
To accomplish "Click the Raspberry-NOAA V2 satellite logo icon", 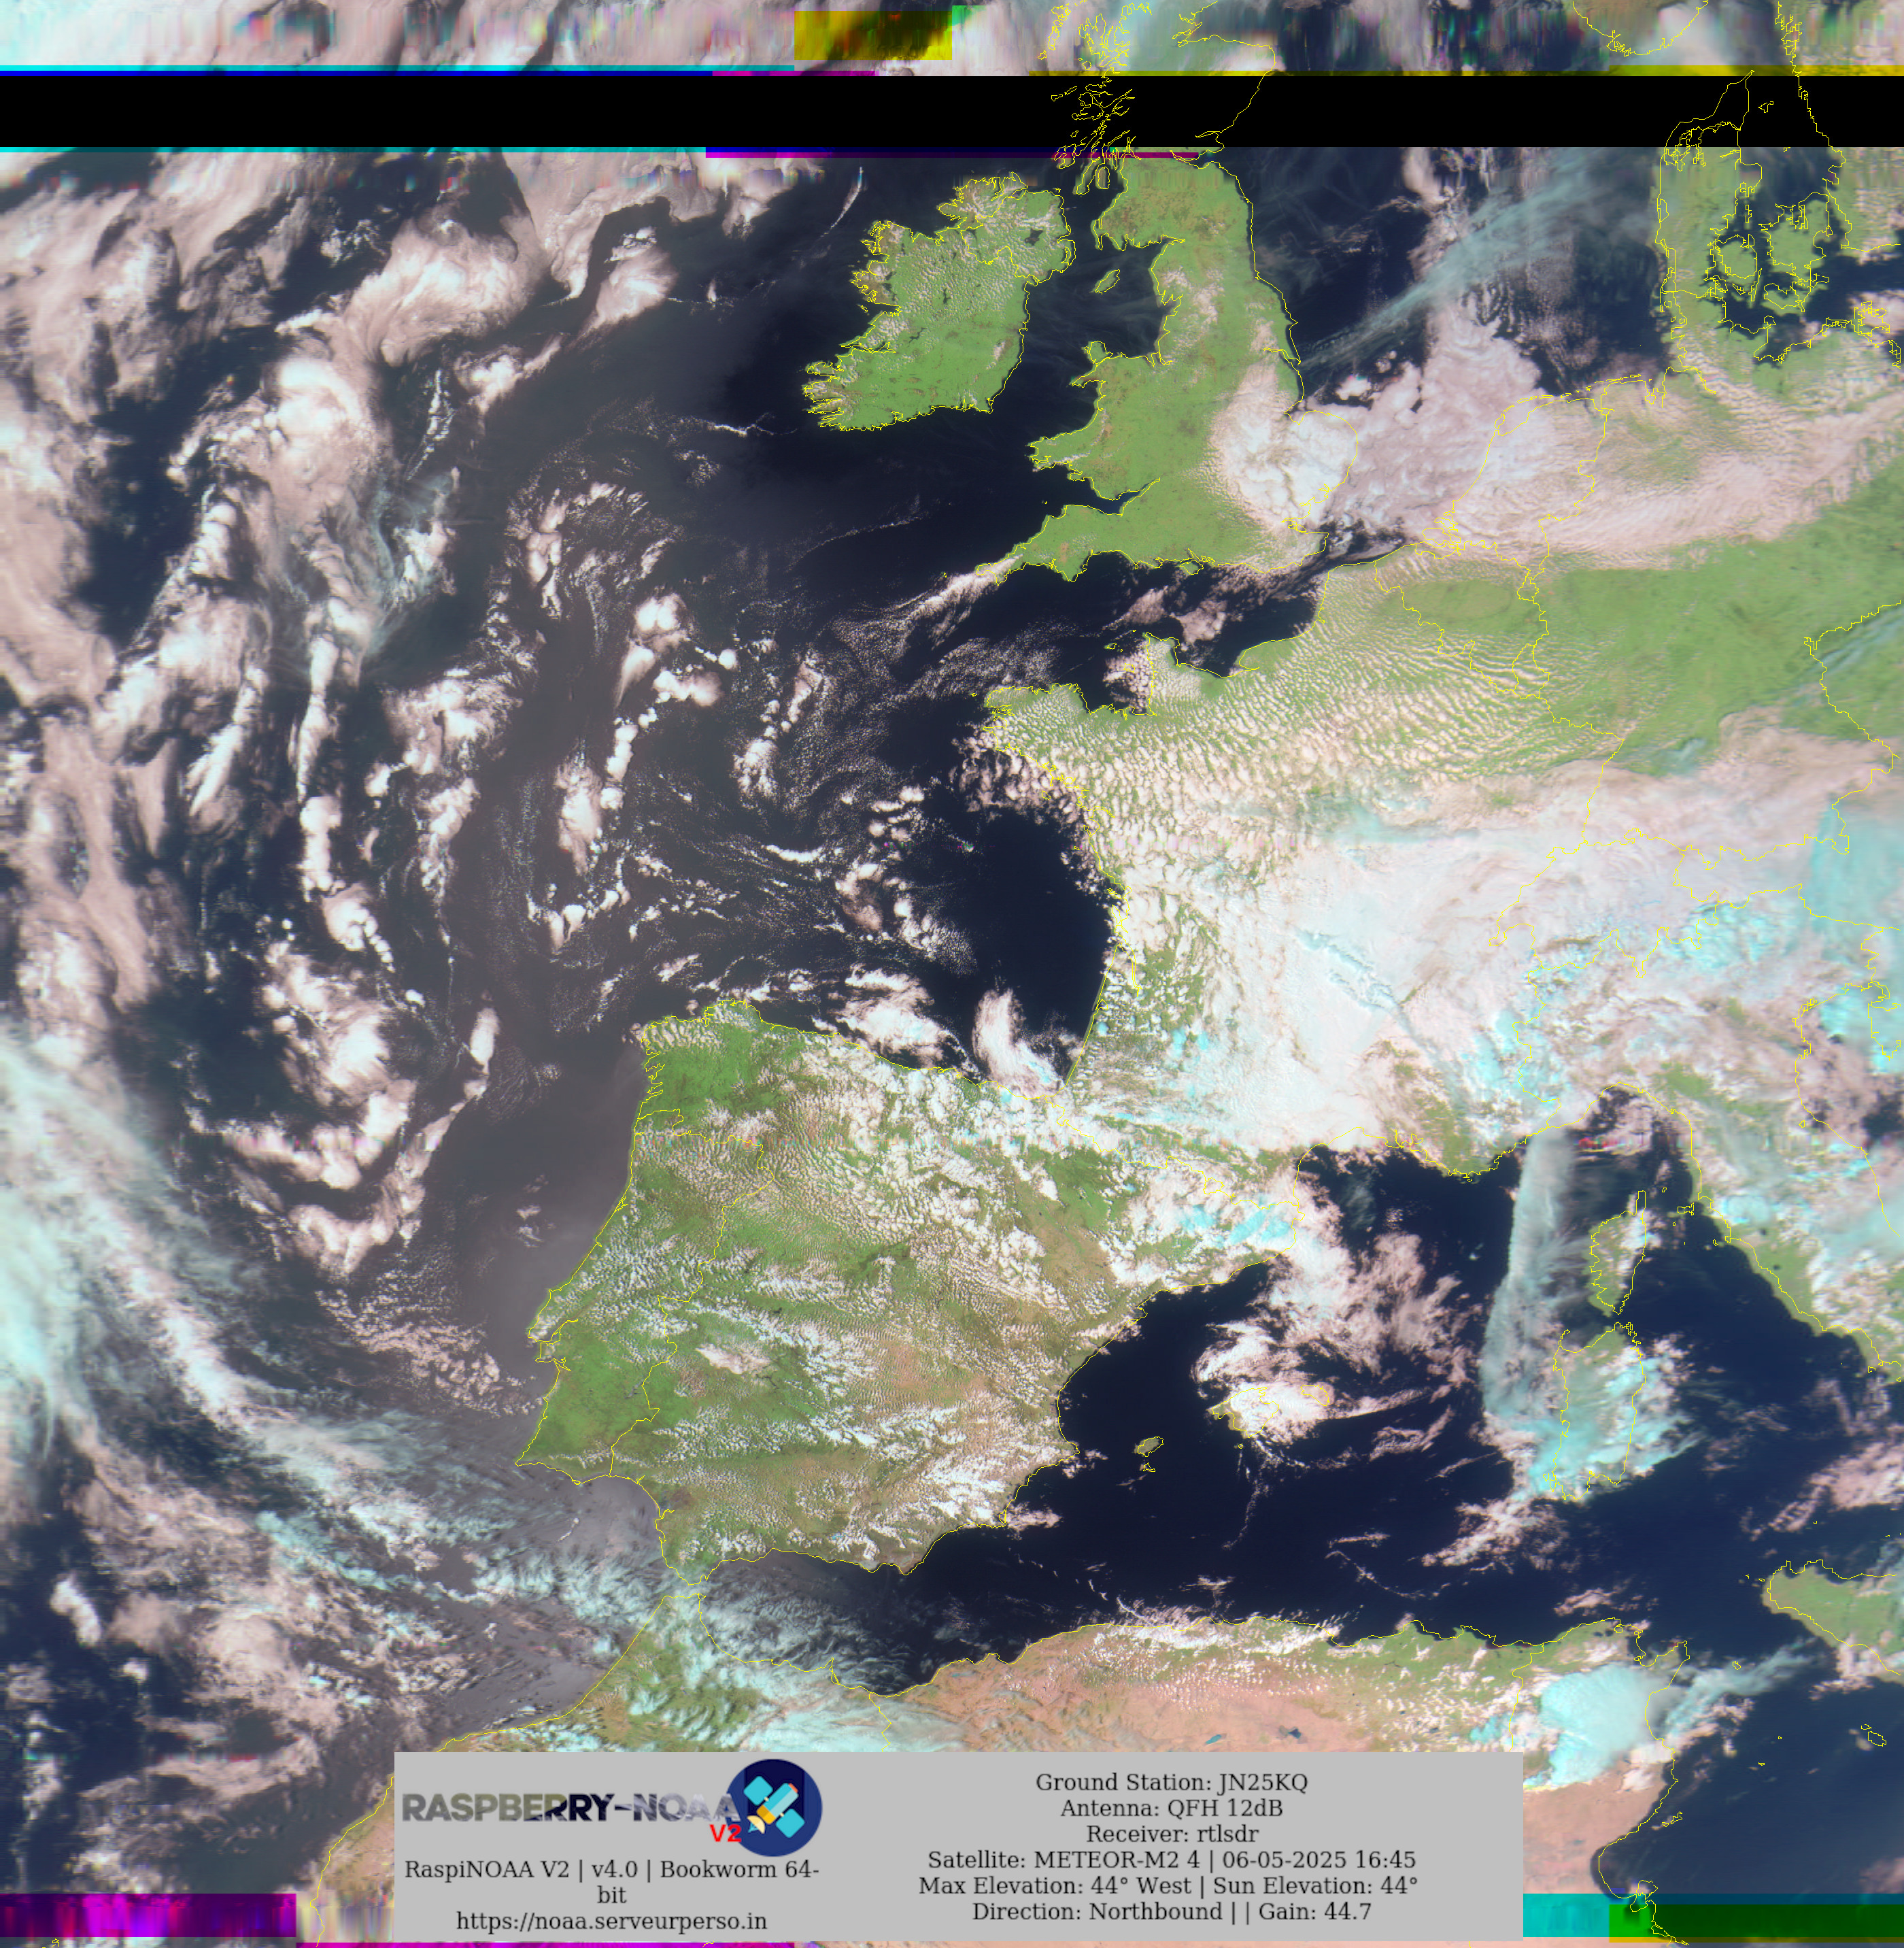I will (773, 1808).
